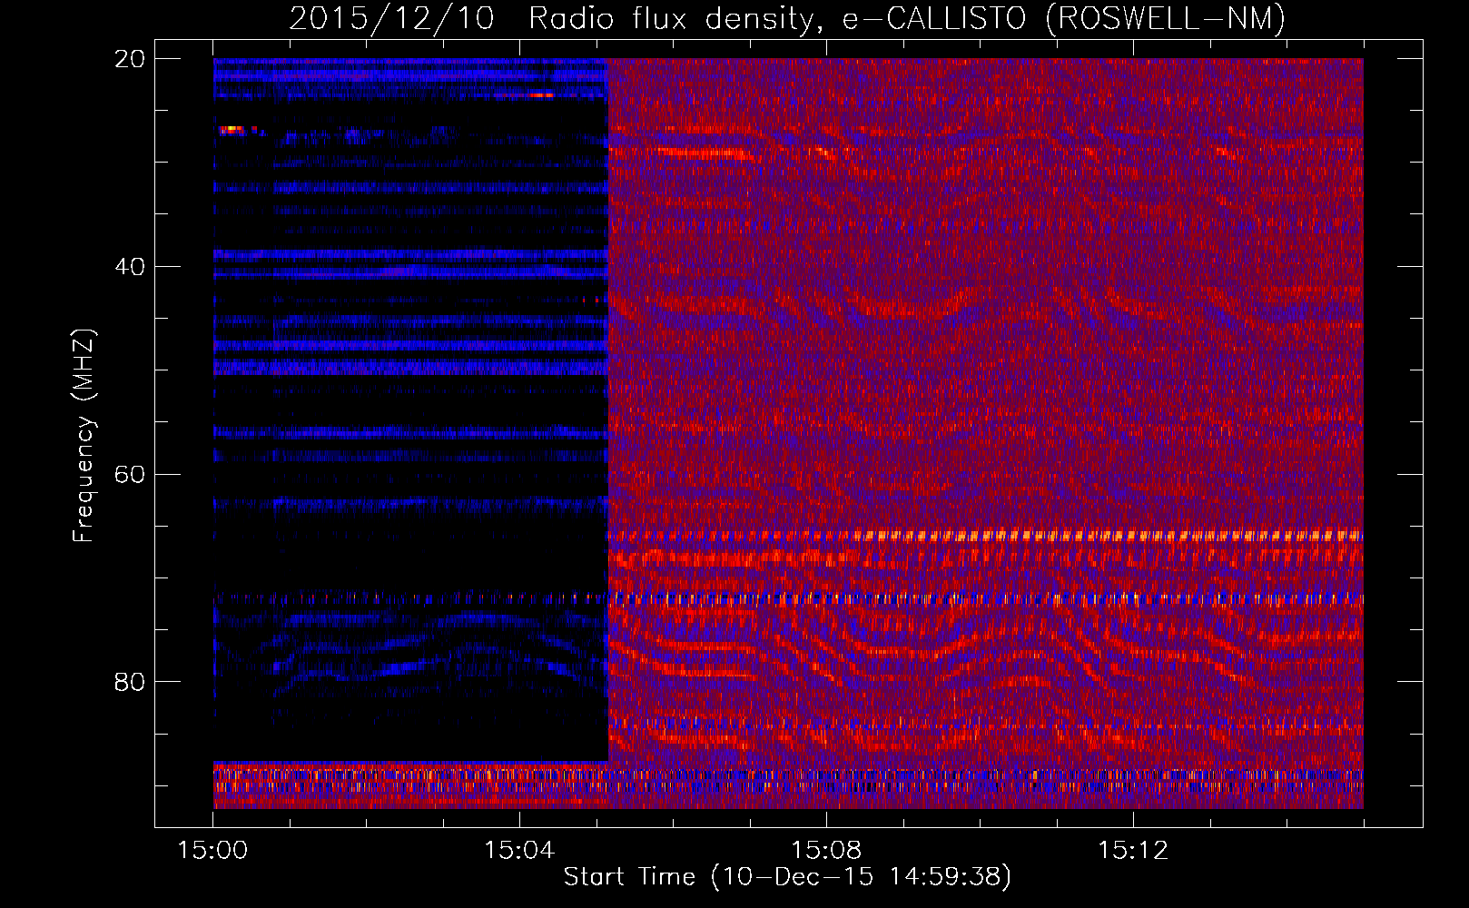Click the '15:12' time tick label
The height and width of the screenshot is (908, 1469).
[1133, 850]
